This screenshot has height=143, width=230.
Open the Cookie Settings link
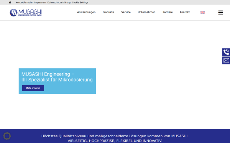tap(80, 3)
